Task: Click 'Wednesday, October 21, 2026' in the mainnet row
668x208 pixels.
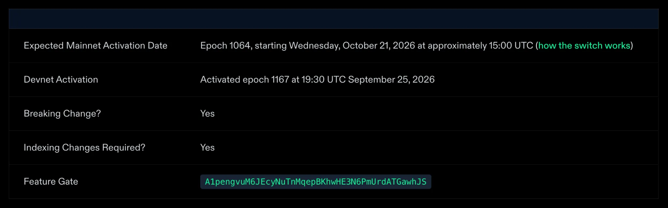Action: (x=352, y=46)
